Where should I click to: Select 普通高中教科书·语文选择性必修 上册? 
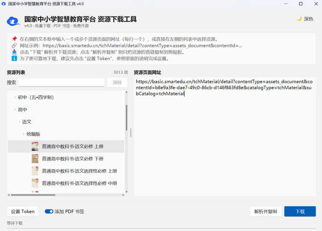point(66,171)
